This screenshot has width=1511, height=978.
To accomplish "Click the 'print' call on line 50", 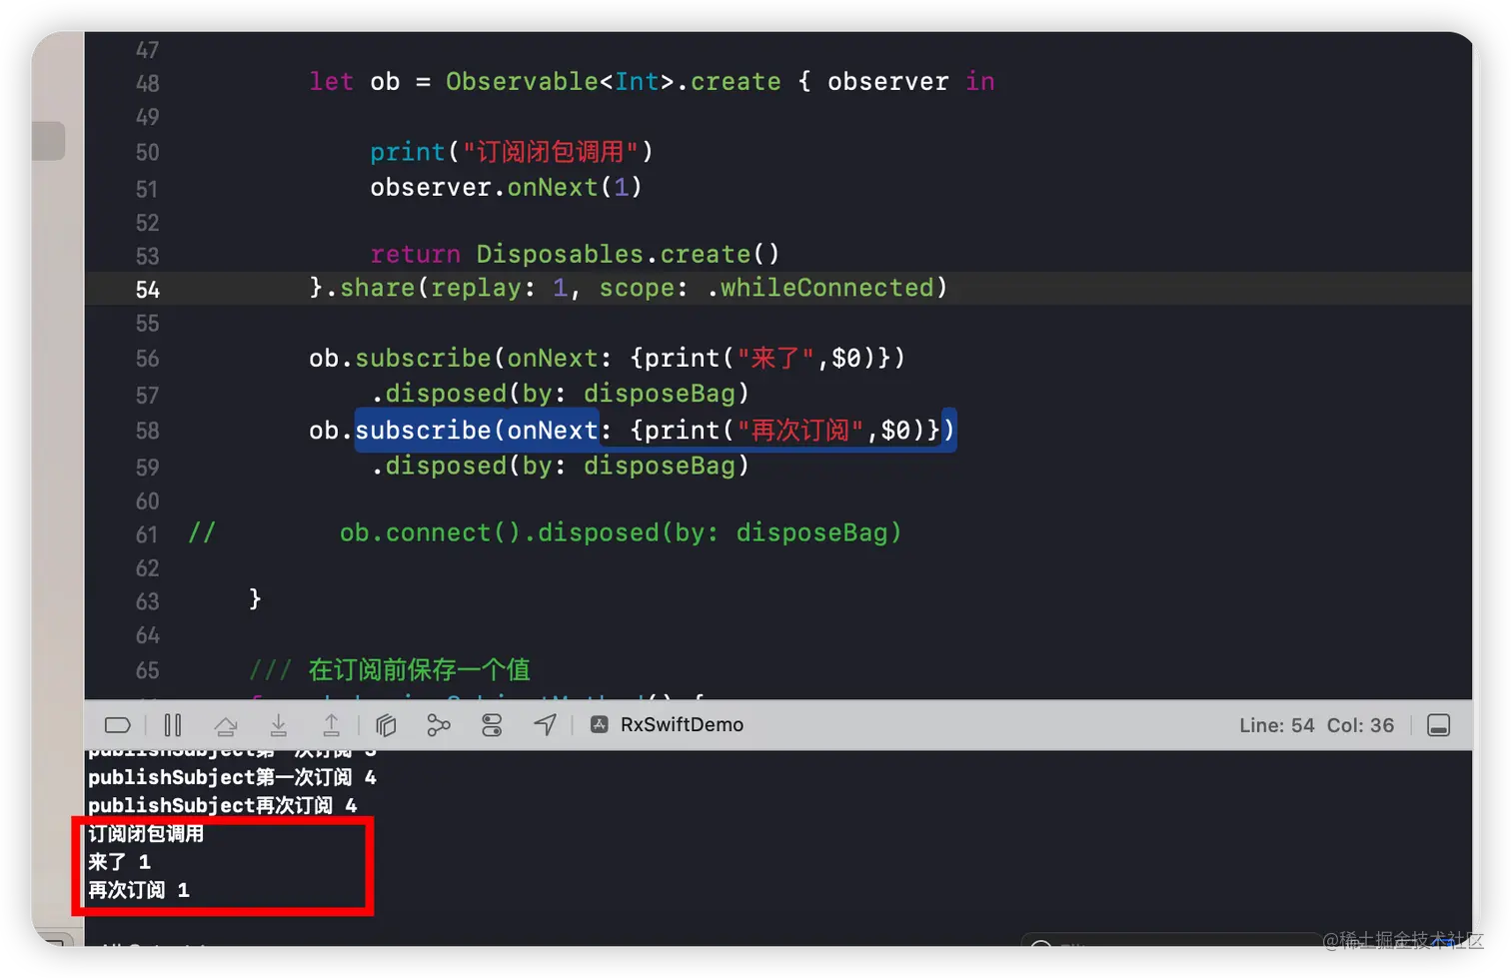I will [408, 152].
